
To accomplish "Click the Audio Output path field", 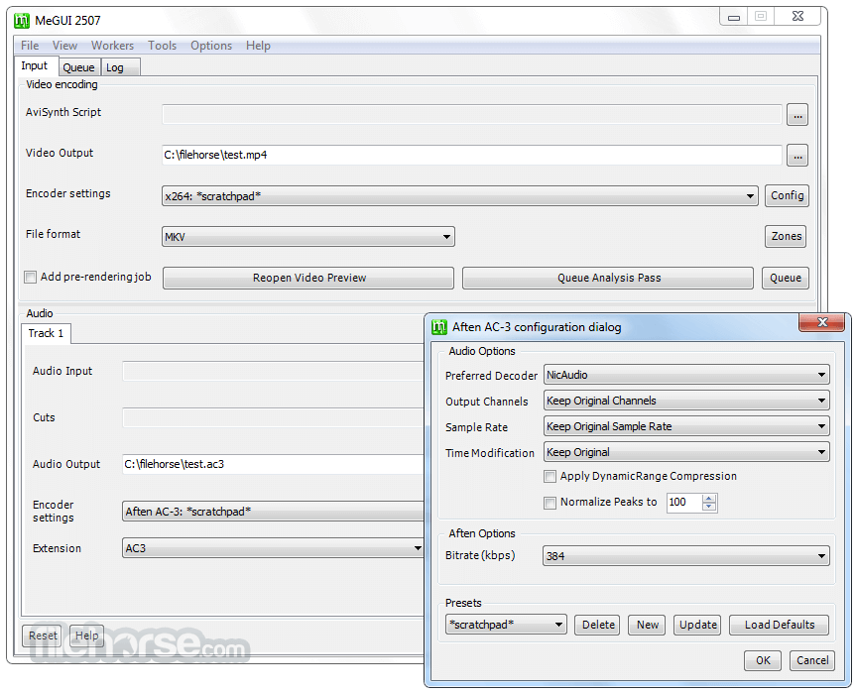I will click(x=273, y=464).
